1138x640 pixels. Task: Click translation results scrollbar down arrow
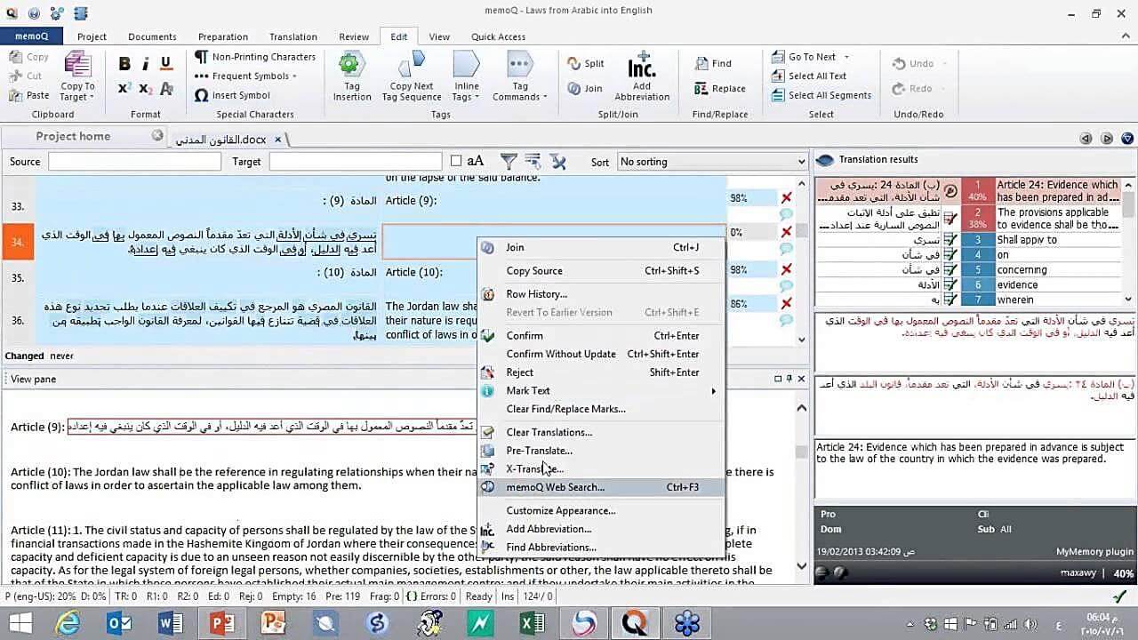[x=1129, y=300]
